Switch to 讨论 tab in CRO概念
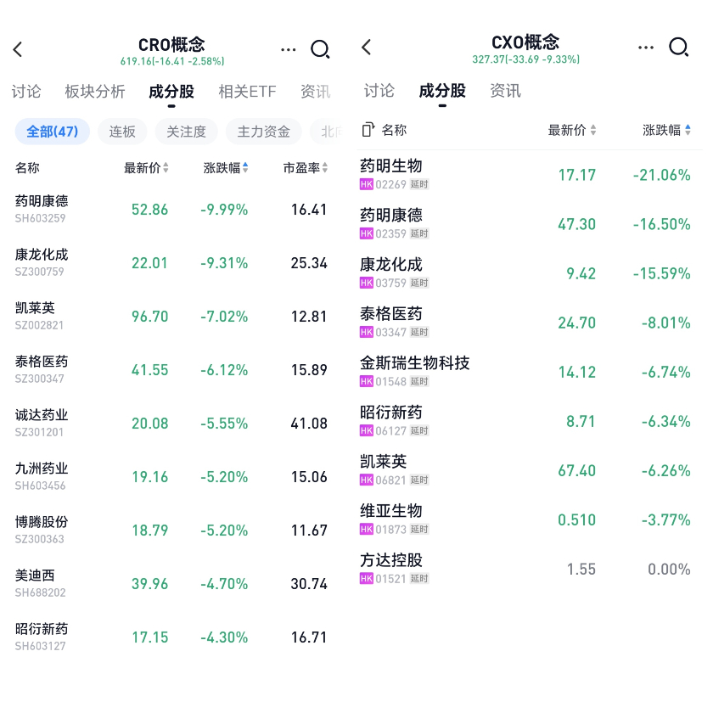The height and width of the screenshot is (713, 713). coord(26,92)
